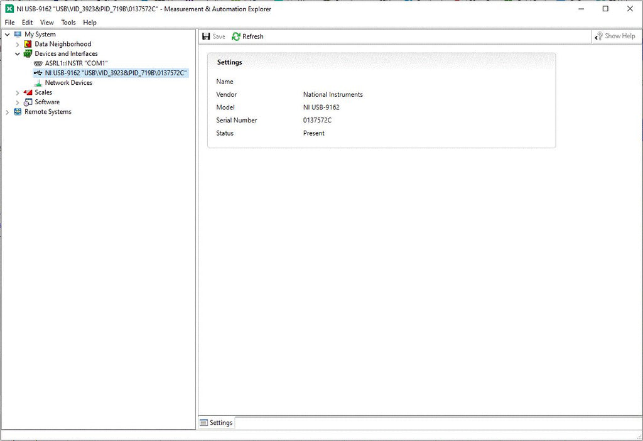The height and width of the screenshot is (441, 643).
Task: Maximize the Measurement & Automation Explorer window
Action: [x=605, y=9]
